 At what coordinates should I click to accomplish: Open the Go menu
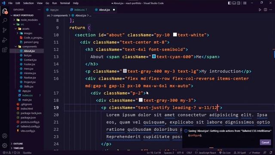(47, 3)
